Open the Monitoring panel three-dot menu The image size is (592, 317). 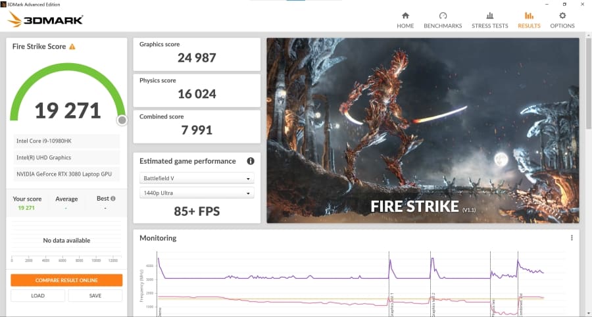(572, 238)
